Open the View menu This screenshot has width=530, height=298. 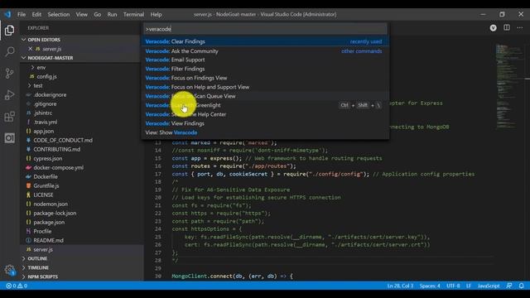pos(81,15)
